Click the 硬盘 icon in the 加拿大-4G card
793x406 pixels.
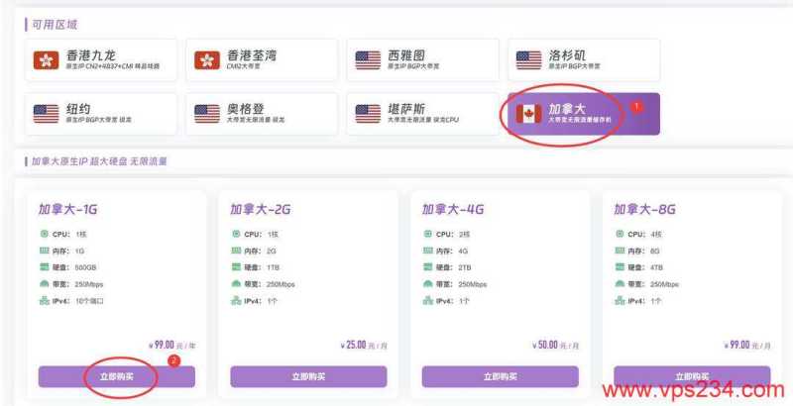point(427,267)
